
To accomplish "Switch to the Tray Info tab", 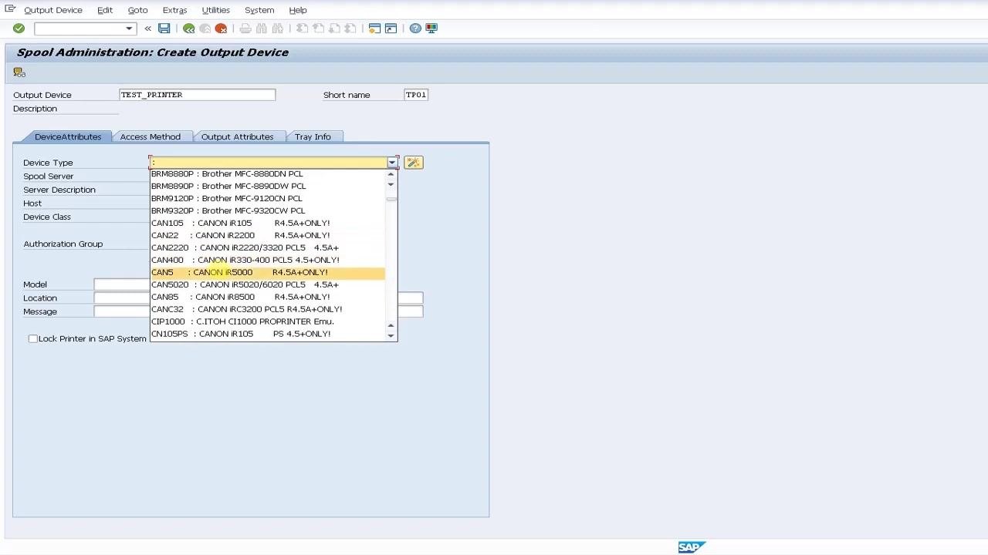I will pos(313,136).
